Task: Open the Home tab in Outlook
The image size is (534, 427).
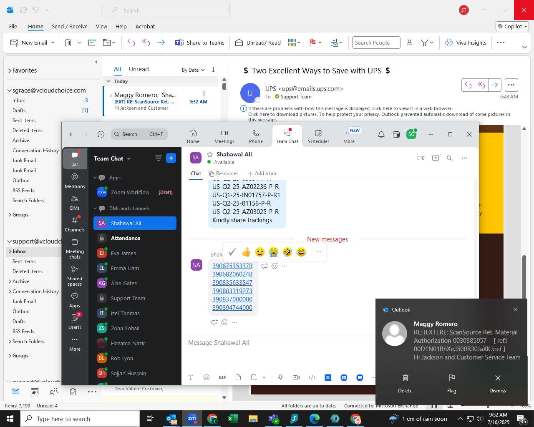Action: point(35,26)
